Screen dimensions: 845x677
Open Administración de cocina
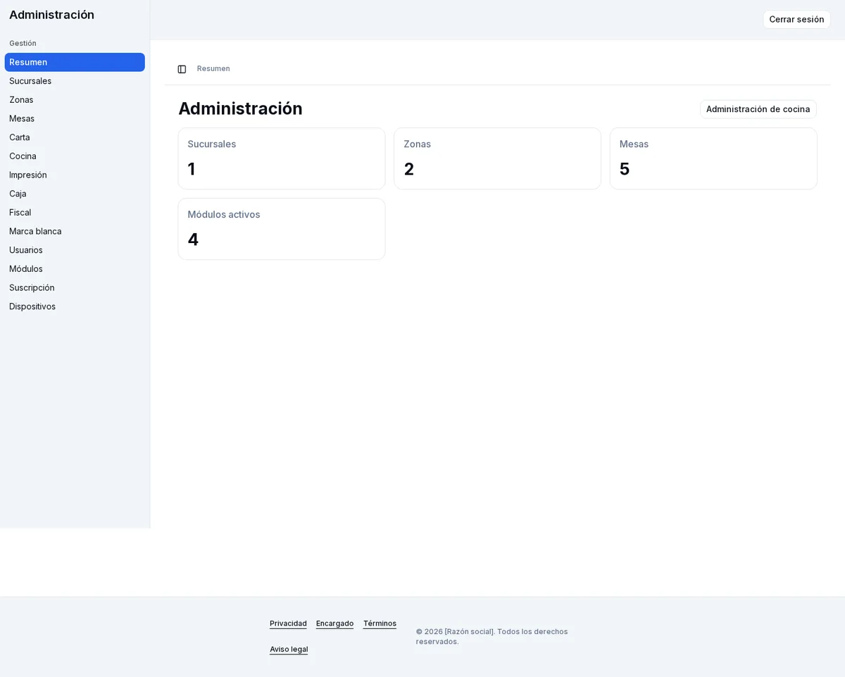pos(758,109)
